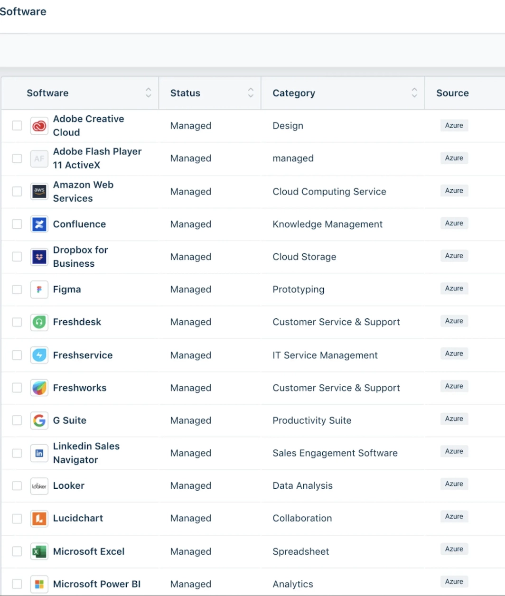
Task: Click the Azure tag in Figma row
Action: coord(454,289)
